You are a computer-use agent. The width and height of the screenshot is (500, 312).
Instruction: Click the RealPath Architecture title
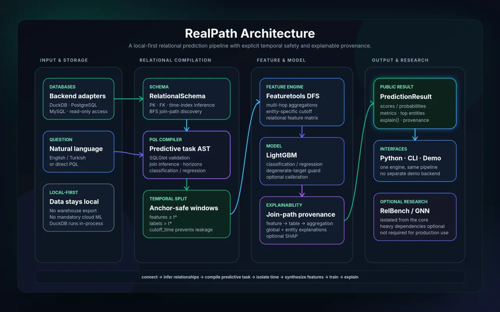point(250,33)
